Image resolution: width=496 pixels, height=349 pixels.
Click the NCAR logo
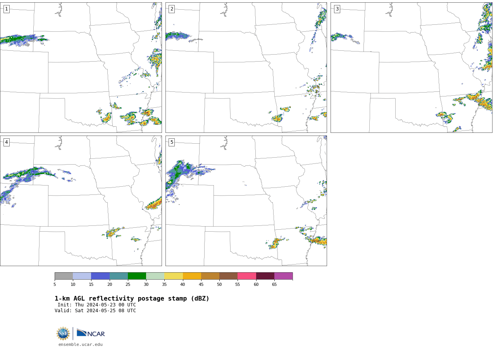click(91, 334)
